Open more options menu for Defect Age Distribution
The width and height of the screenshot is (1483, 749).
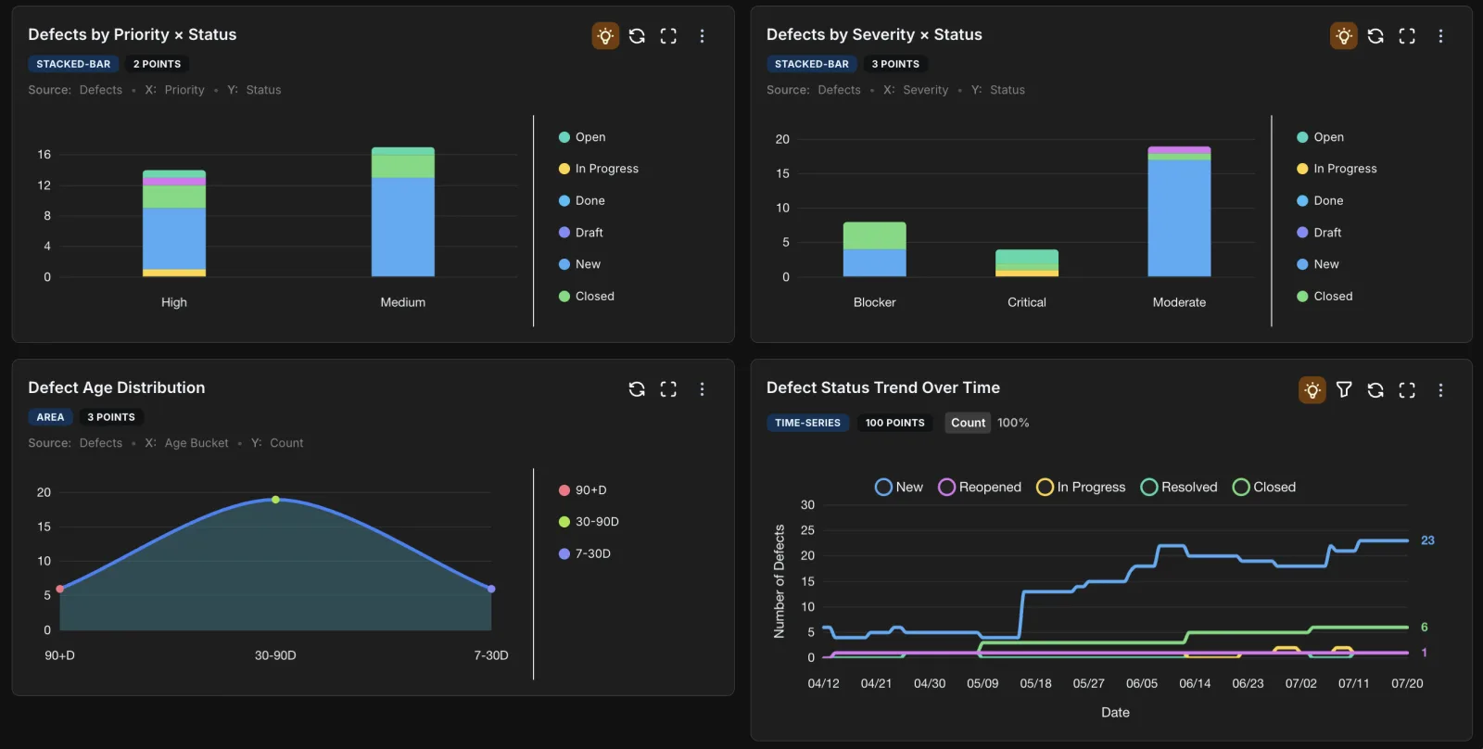[x=702, y=389]
